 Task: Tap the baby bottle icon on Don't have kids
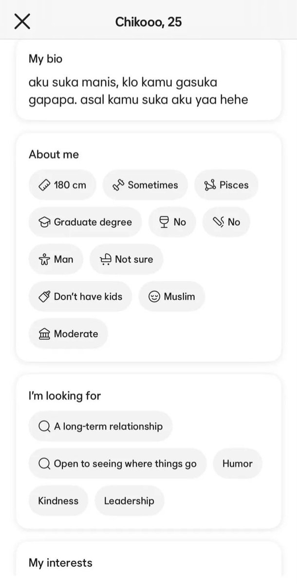tap(44, 297)
